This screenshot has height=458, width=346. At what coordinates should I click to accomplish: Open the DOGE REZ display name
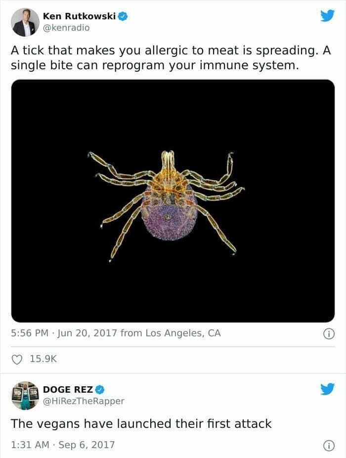(x=68, y=389)
